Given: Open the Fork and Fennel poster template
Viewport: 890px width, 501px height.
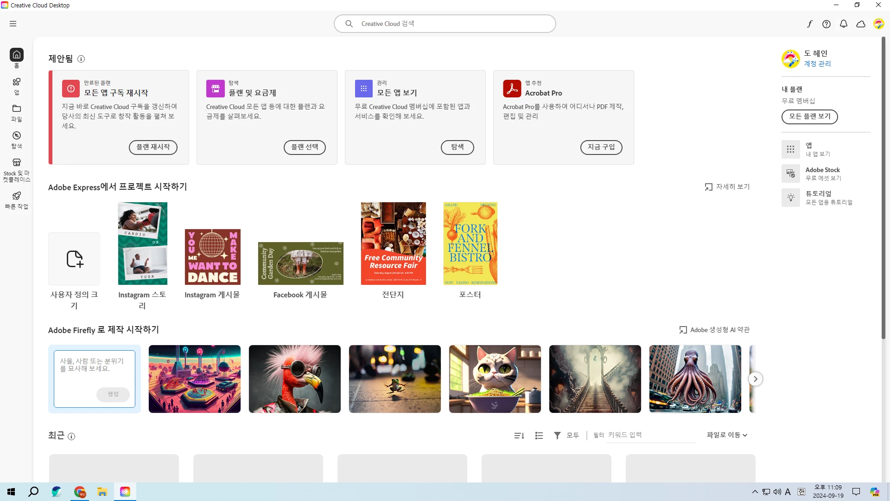Looking at the screenshot, I should tap(470, 244).
